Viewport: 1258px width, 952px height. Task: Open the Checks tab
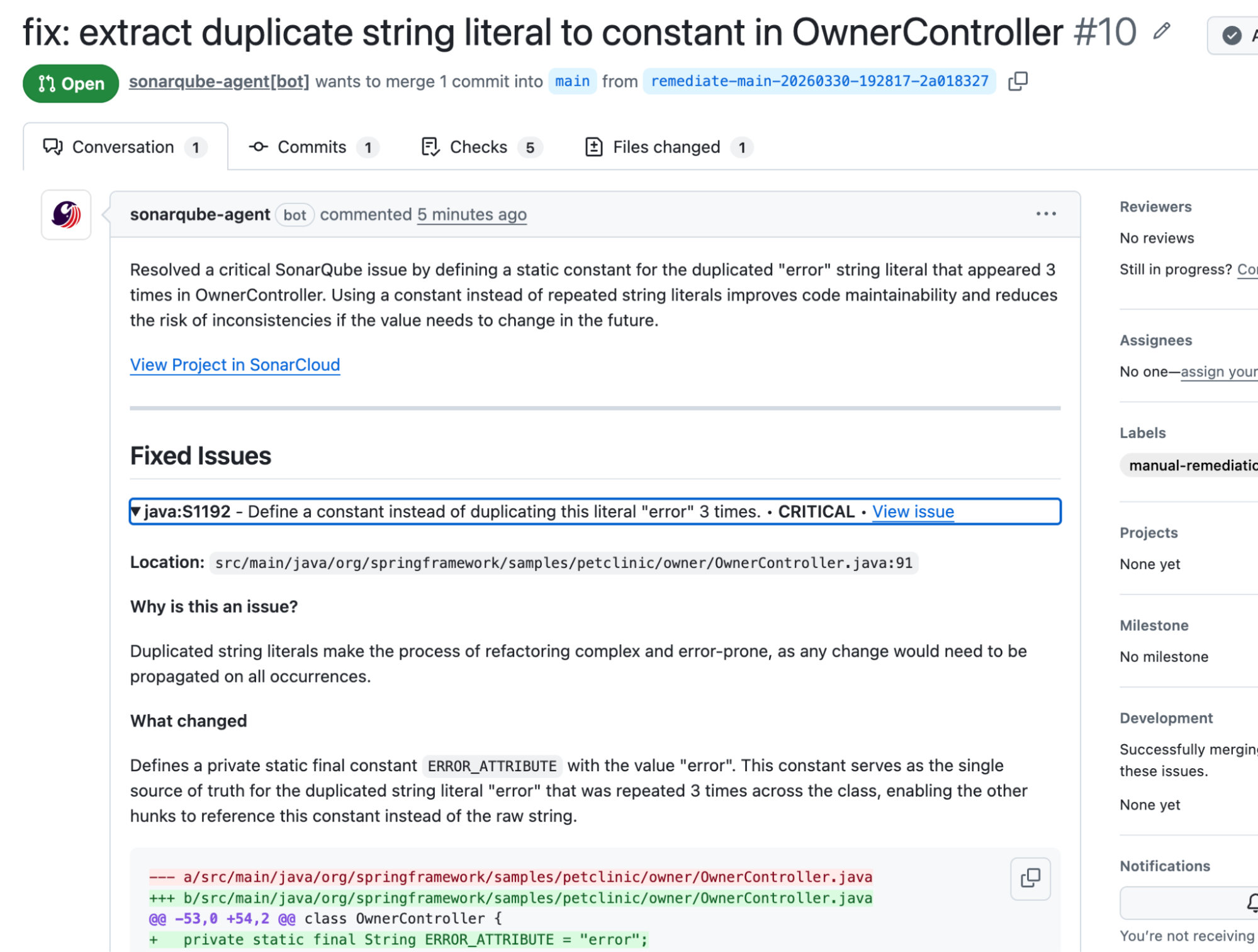point(480,147)
